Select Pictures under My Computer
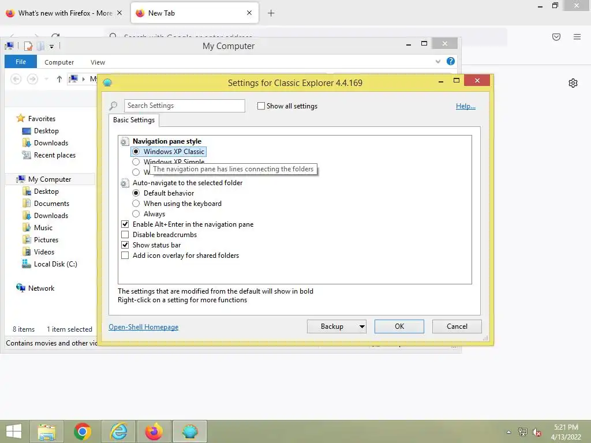591x443 pixels. coord(40,240)
